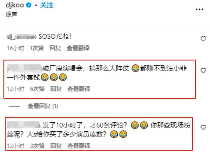Expand 查看回复 (1) replies
210x154 pixels.
click(43, 106)
